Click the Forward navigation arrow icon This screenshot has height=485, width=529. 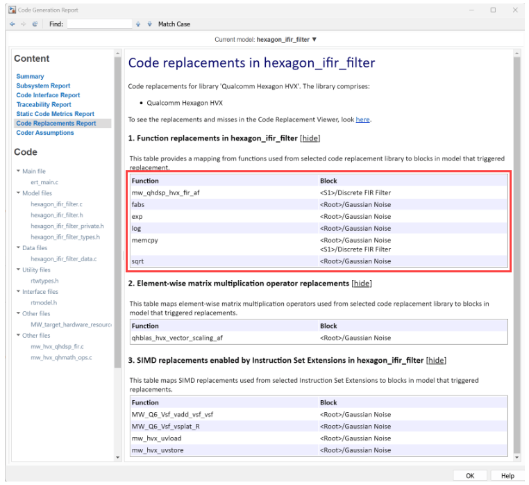[23, 24]
